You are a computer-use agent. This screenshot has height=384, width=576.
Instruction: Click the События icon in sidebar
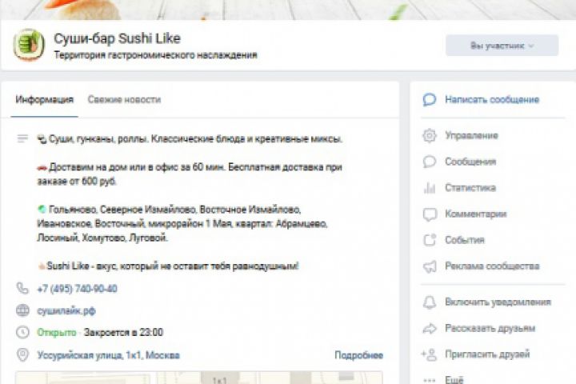(x=430, y=240)
